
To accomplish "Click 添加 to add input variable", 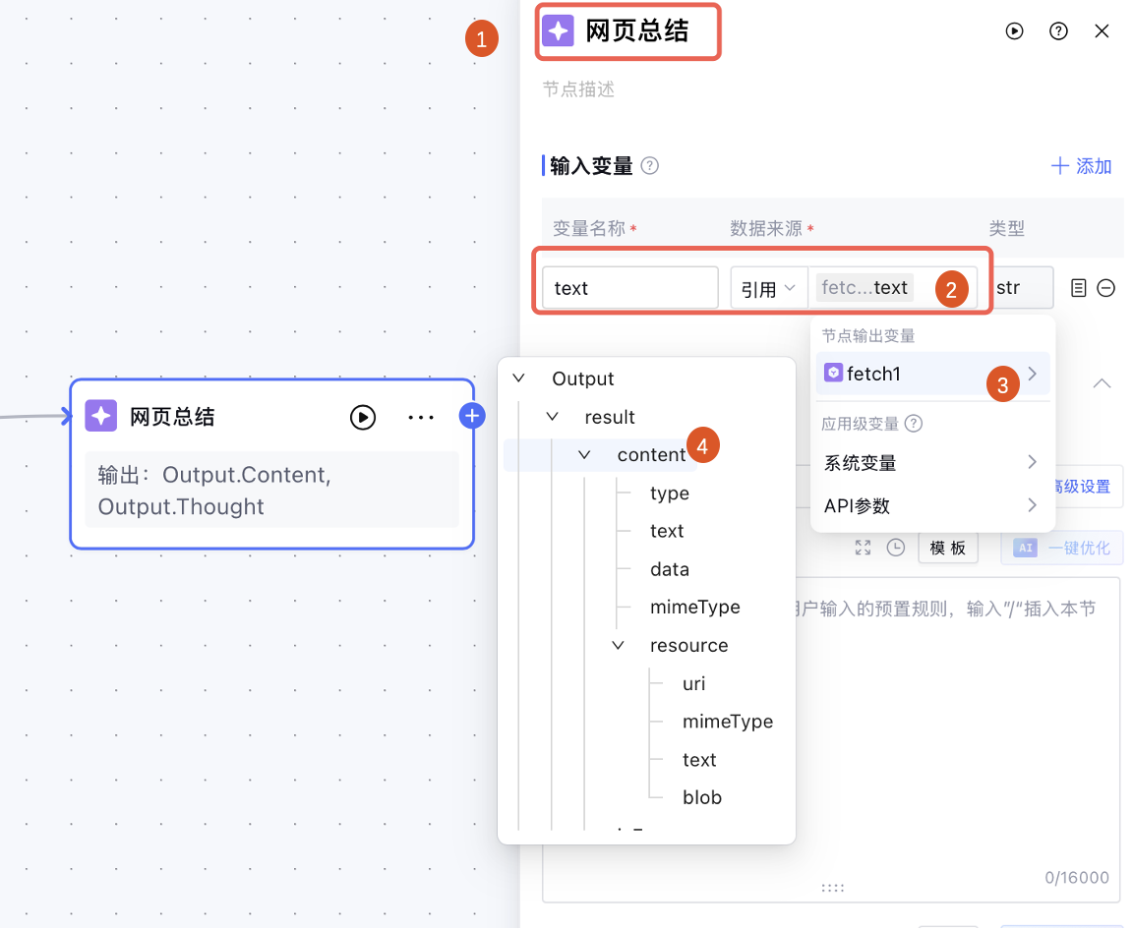I will (x=1082, y=166).
